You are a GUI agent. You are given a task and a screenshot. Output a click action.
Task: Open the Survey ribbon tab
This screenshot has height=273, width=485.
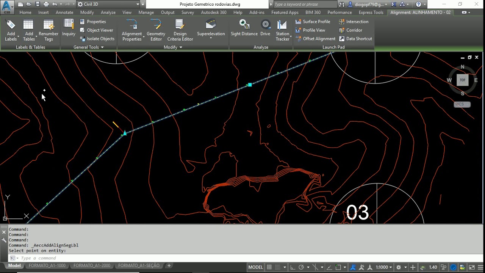[188, 12]
